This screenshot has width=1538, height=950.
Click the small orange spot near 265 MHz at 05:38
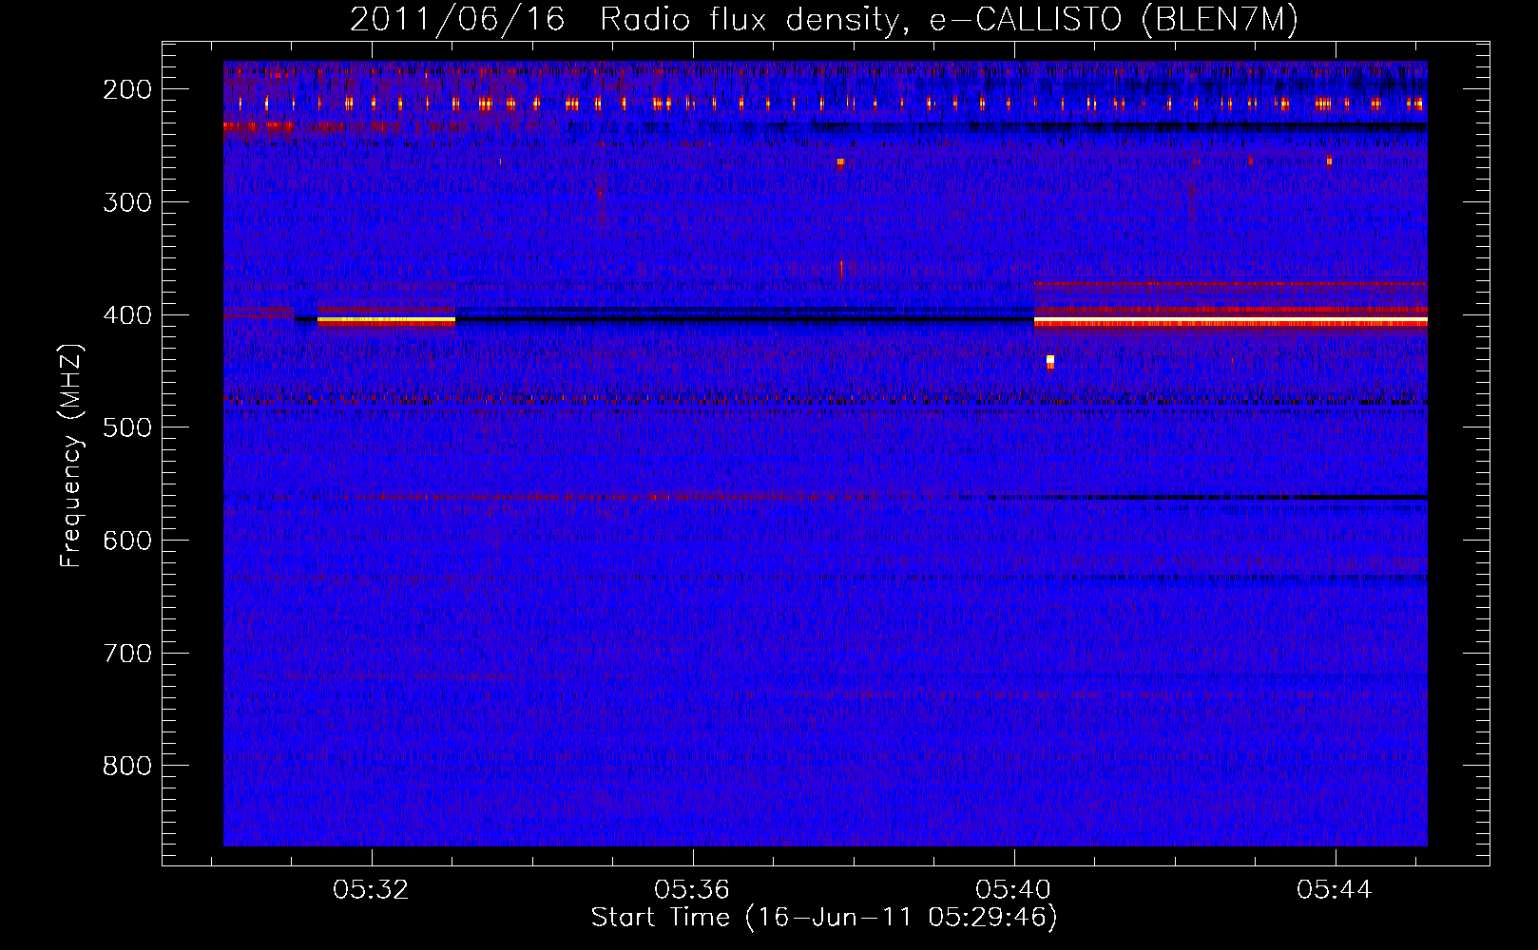pyautogui.click(x=840, y=162)
